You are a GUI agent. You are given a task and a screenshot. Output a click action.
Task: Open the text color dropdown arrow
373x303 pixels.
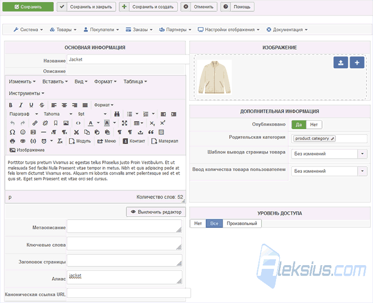pyautogui.click(x=98, y=123)
